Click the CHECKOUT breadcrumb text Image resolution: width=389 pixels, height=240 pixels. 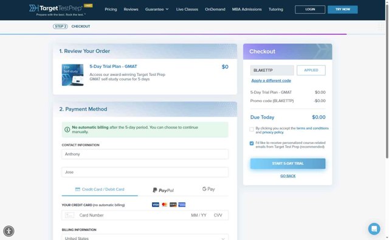point(81,26)
